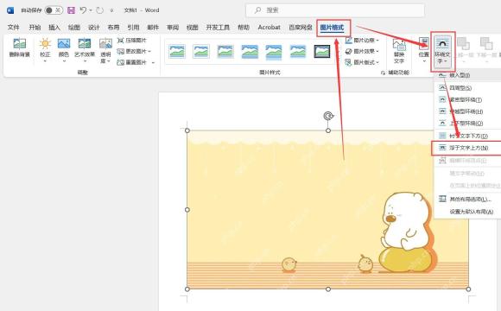Click the Word app icon in title bar
501x311 pixels.
coord(10,10)
